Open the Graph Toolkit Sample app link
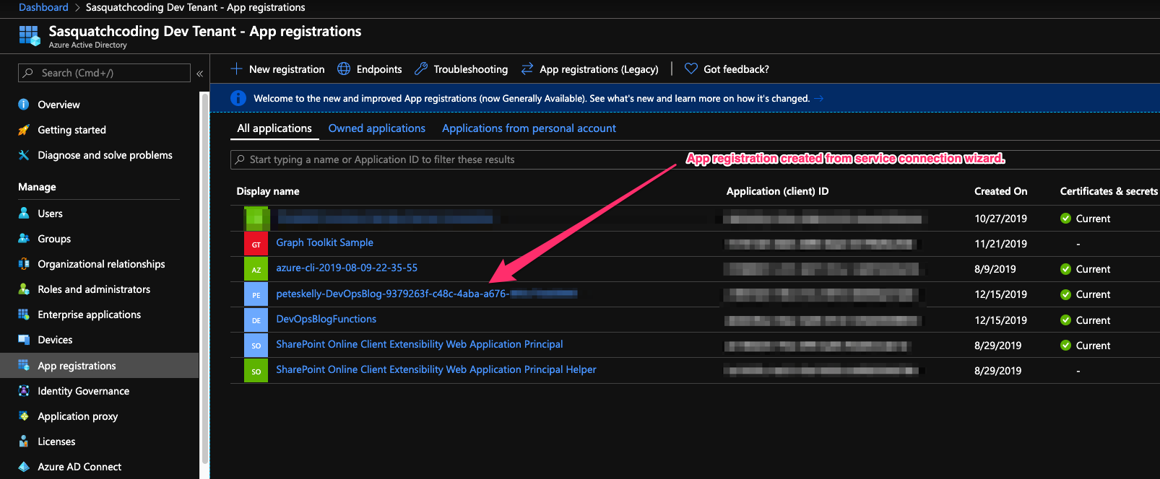The width and height of the screenshot is (1160, 479). point(324,242)
